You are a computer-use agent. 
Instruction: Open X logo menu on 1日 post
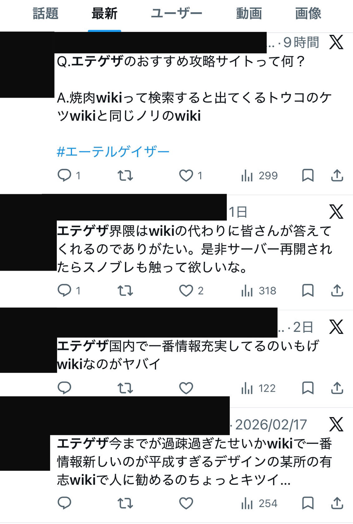[336, 212]
